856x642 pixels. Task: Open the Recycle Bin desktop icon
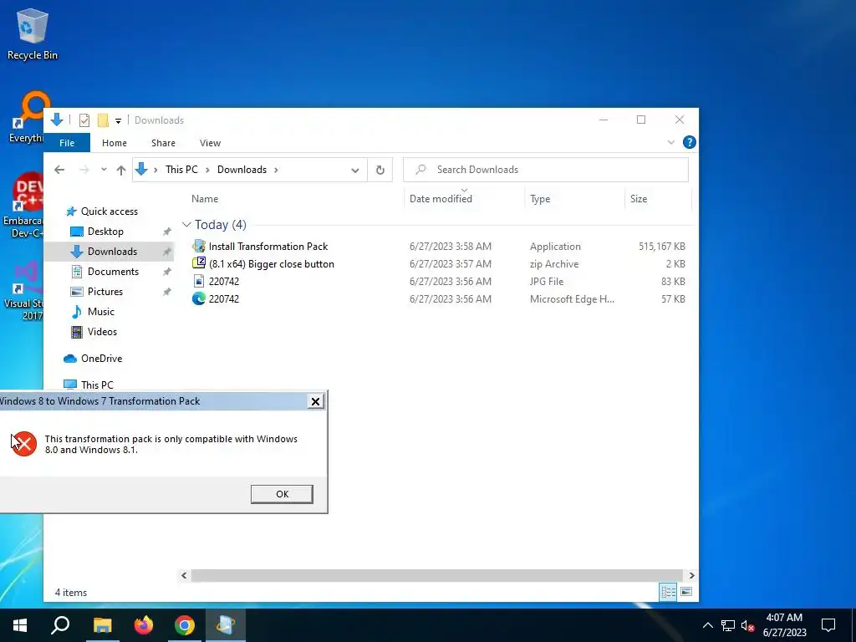coord(33,33)
